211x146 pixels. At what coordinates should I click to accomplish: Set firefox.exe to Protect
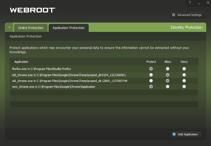(151, 69)
